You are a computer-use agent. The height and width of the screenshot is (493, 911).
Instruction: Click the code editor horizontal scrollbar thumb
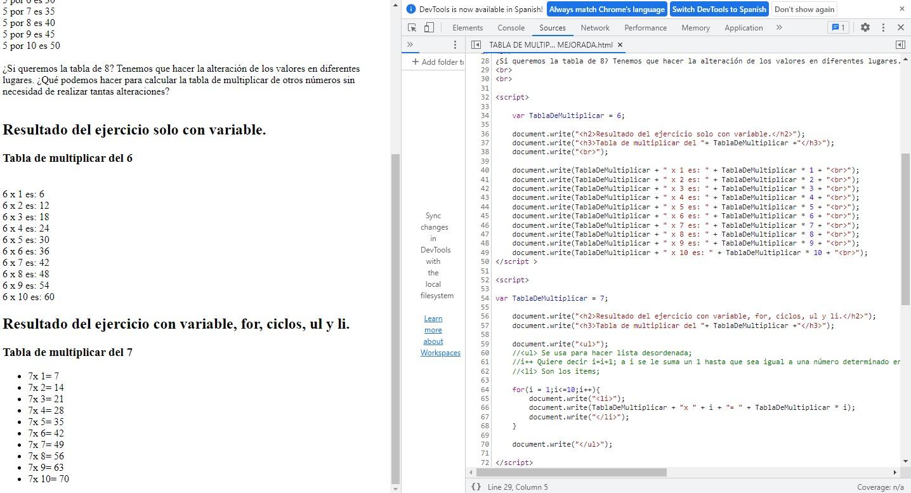click(x=571, y=472)
